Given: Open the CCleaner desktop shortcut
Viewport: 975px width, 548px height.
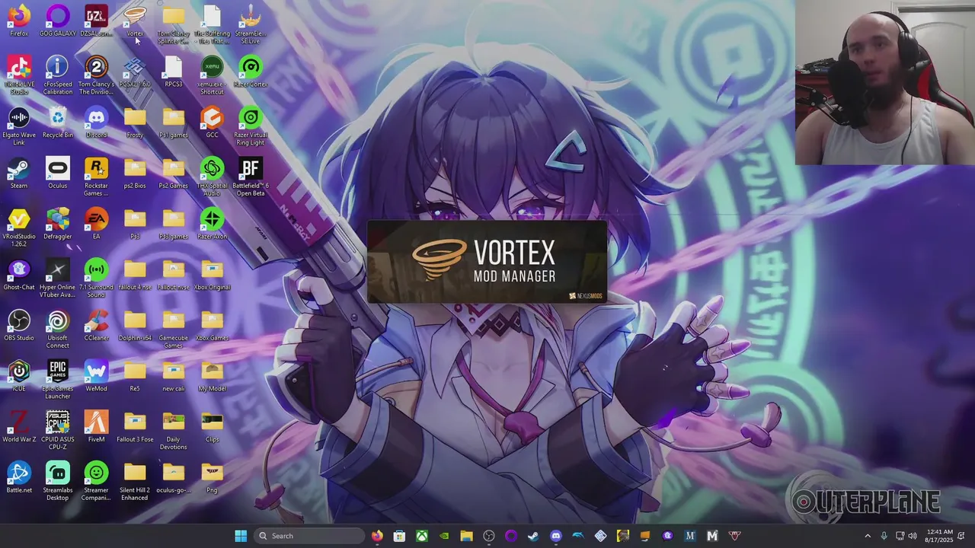Looking at the screenshot, I should (96, 325).
